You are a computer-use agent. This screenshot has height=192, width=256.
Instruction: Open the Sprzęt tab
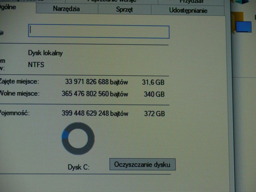125,10
